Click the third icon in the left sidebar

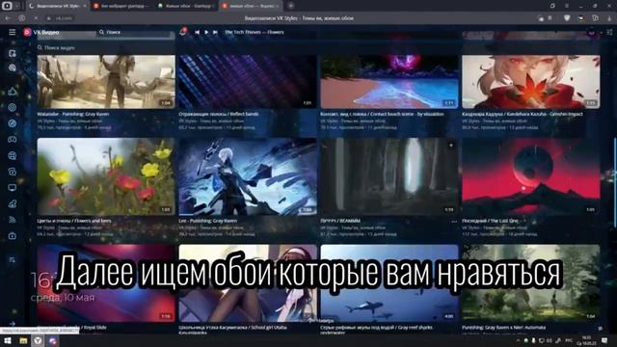pos(13,92)
